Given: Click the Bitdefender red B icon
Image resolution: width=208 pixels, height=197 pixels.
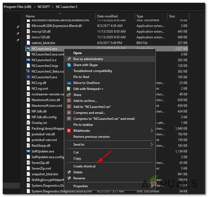Looking at the screenshot, I should (x=69, y=131).
